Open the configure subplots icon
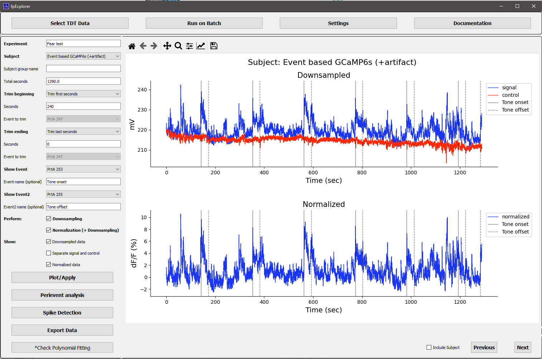Screen dimensions: 542x359 coord(189,46)
